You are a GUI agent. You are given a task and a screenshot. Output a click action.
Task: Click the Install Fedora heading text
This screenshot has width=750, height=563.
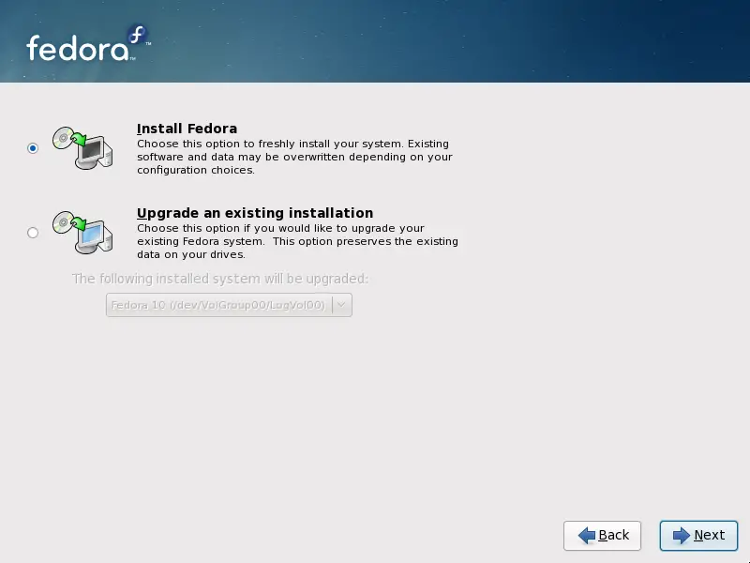187,128
